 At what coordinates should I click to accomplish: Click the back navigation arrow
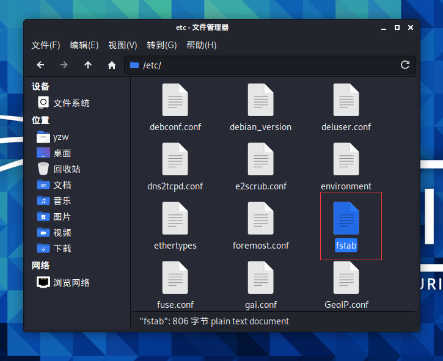(x=40, y=65)
